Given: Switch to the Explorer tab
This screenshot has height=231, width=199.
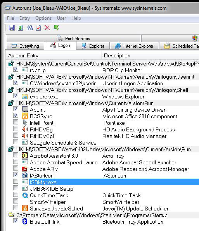Looking at the screenshot, I should click(93, 46).
